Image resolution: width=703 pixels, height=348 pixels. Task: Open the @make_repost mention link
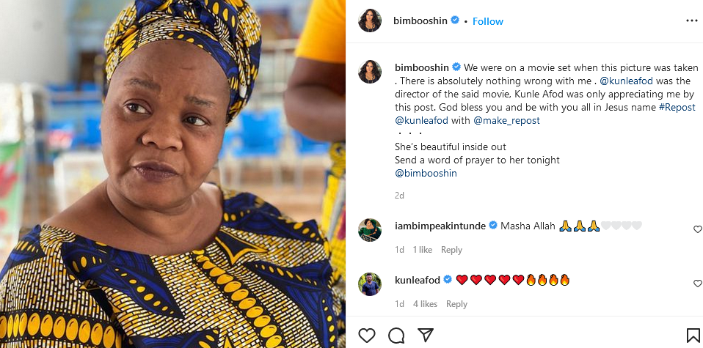pyautogui.click(x=506, y=120)
